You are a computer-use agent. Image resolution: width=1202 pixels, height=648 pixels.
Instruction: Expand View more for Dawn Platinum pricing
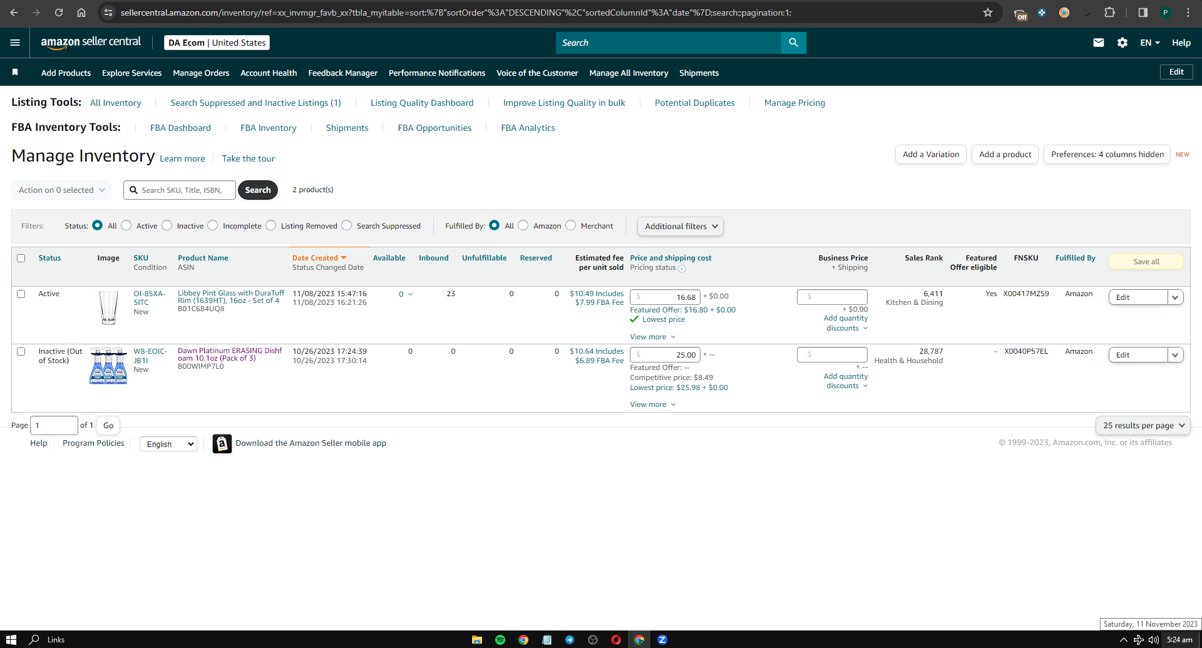click(653, 404)
